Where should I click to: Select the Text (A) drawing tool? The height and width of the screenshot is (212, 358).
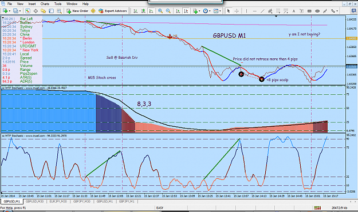(x=294, y=11)
